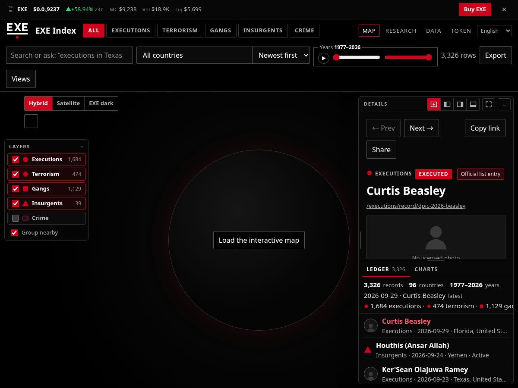Switch to the LEDGER tab

(x=386, y=269)
